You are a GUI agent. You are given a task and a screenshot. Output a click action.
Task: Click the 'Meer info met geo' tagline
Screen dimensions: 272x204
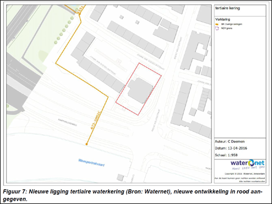tap(248, 168)
